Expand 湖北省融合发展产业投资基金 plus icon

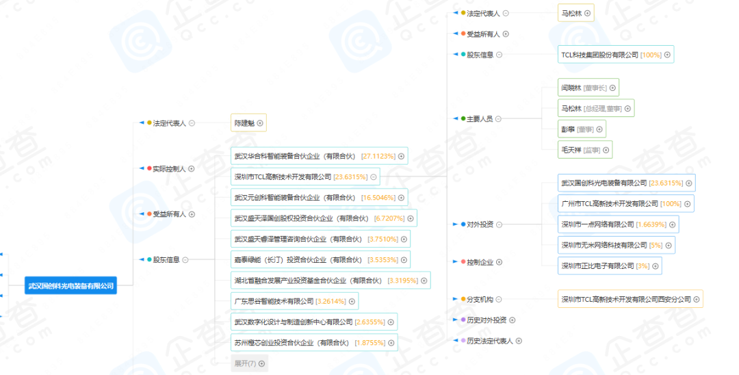coord(424,281)
